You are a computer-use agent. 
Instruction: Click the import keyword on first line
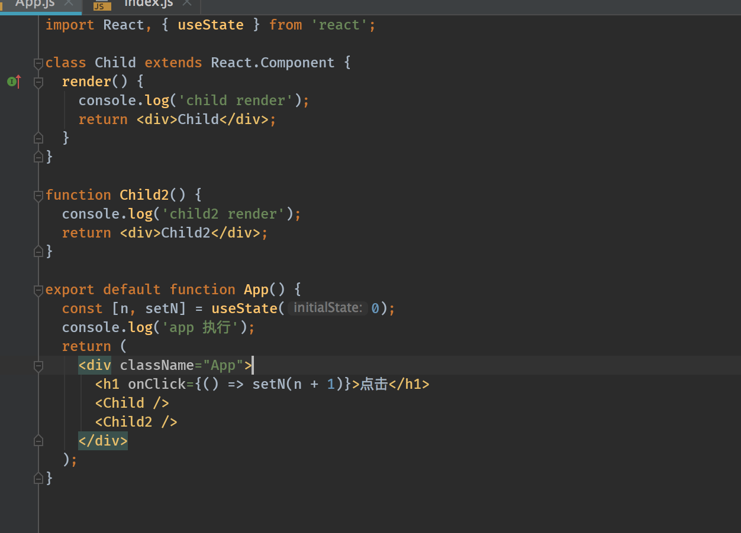pos(70,25)
